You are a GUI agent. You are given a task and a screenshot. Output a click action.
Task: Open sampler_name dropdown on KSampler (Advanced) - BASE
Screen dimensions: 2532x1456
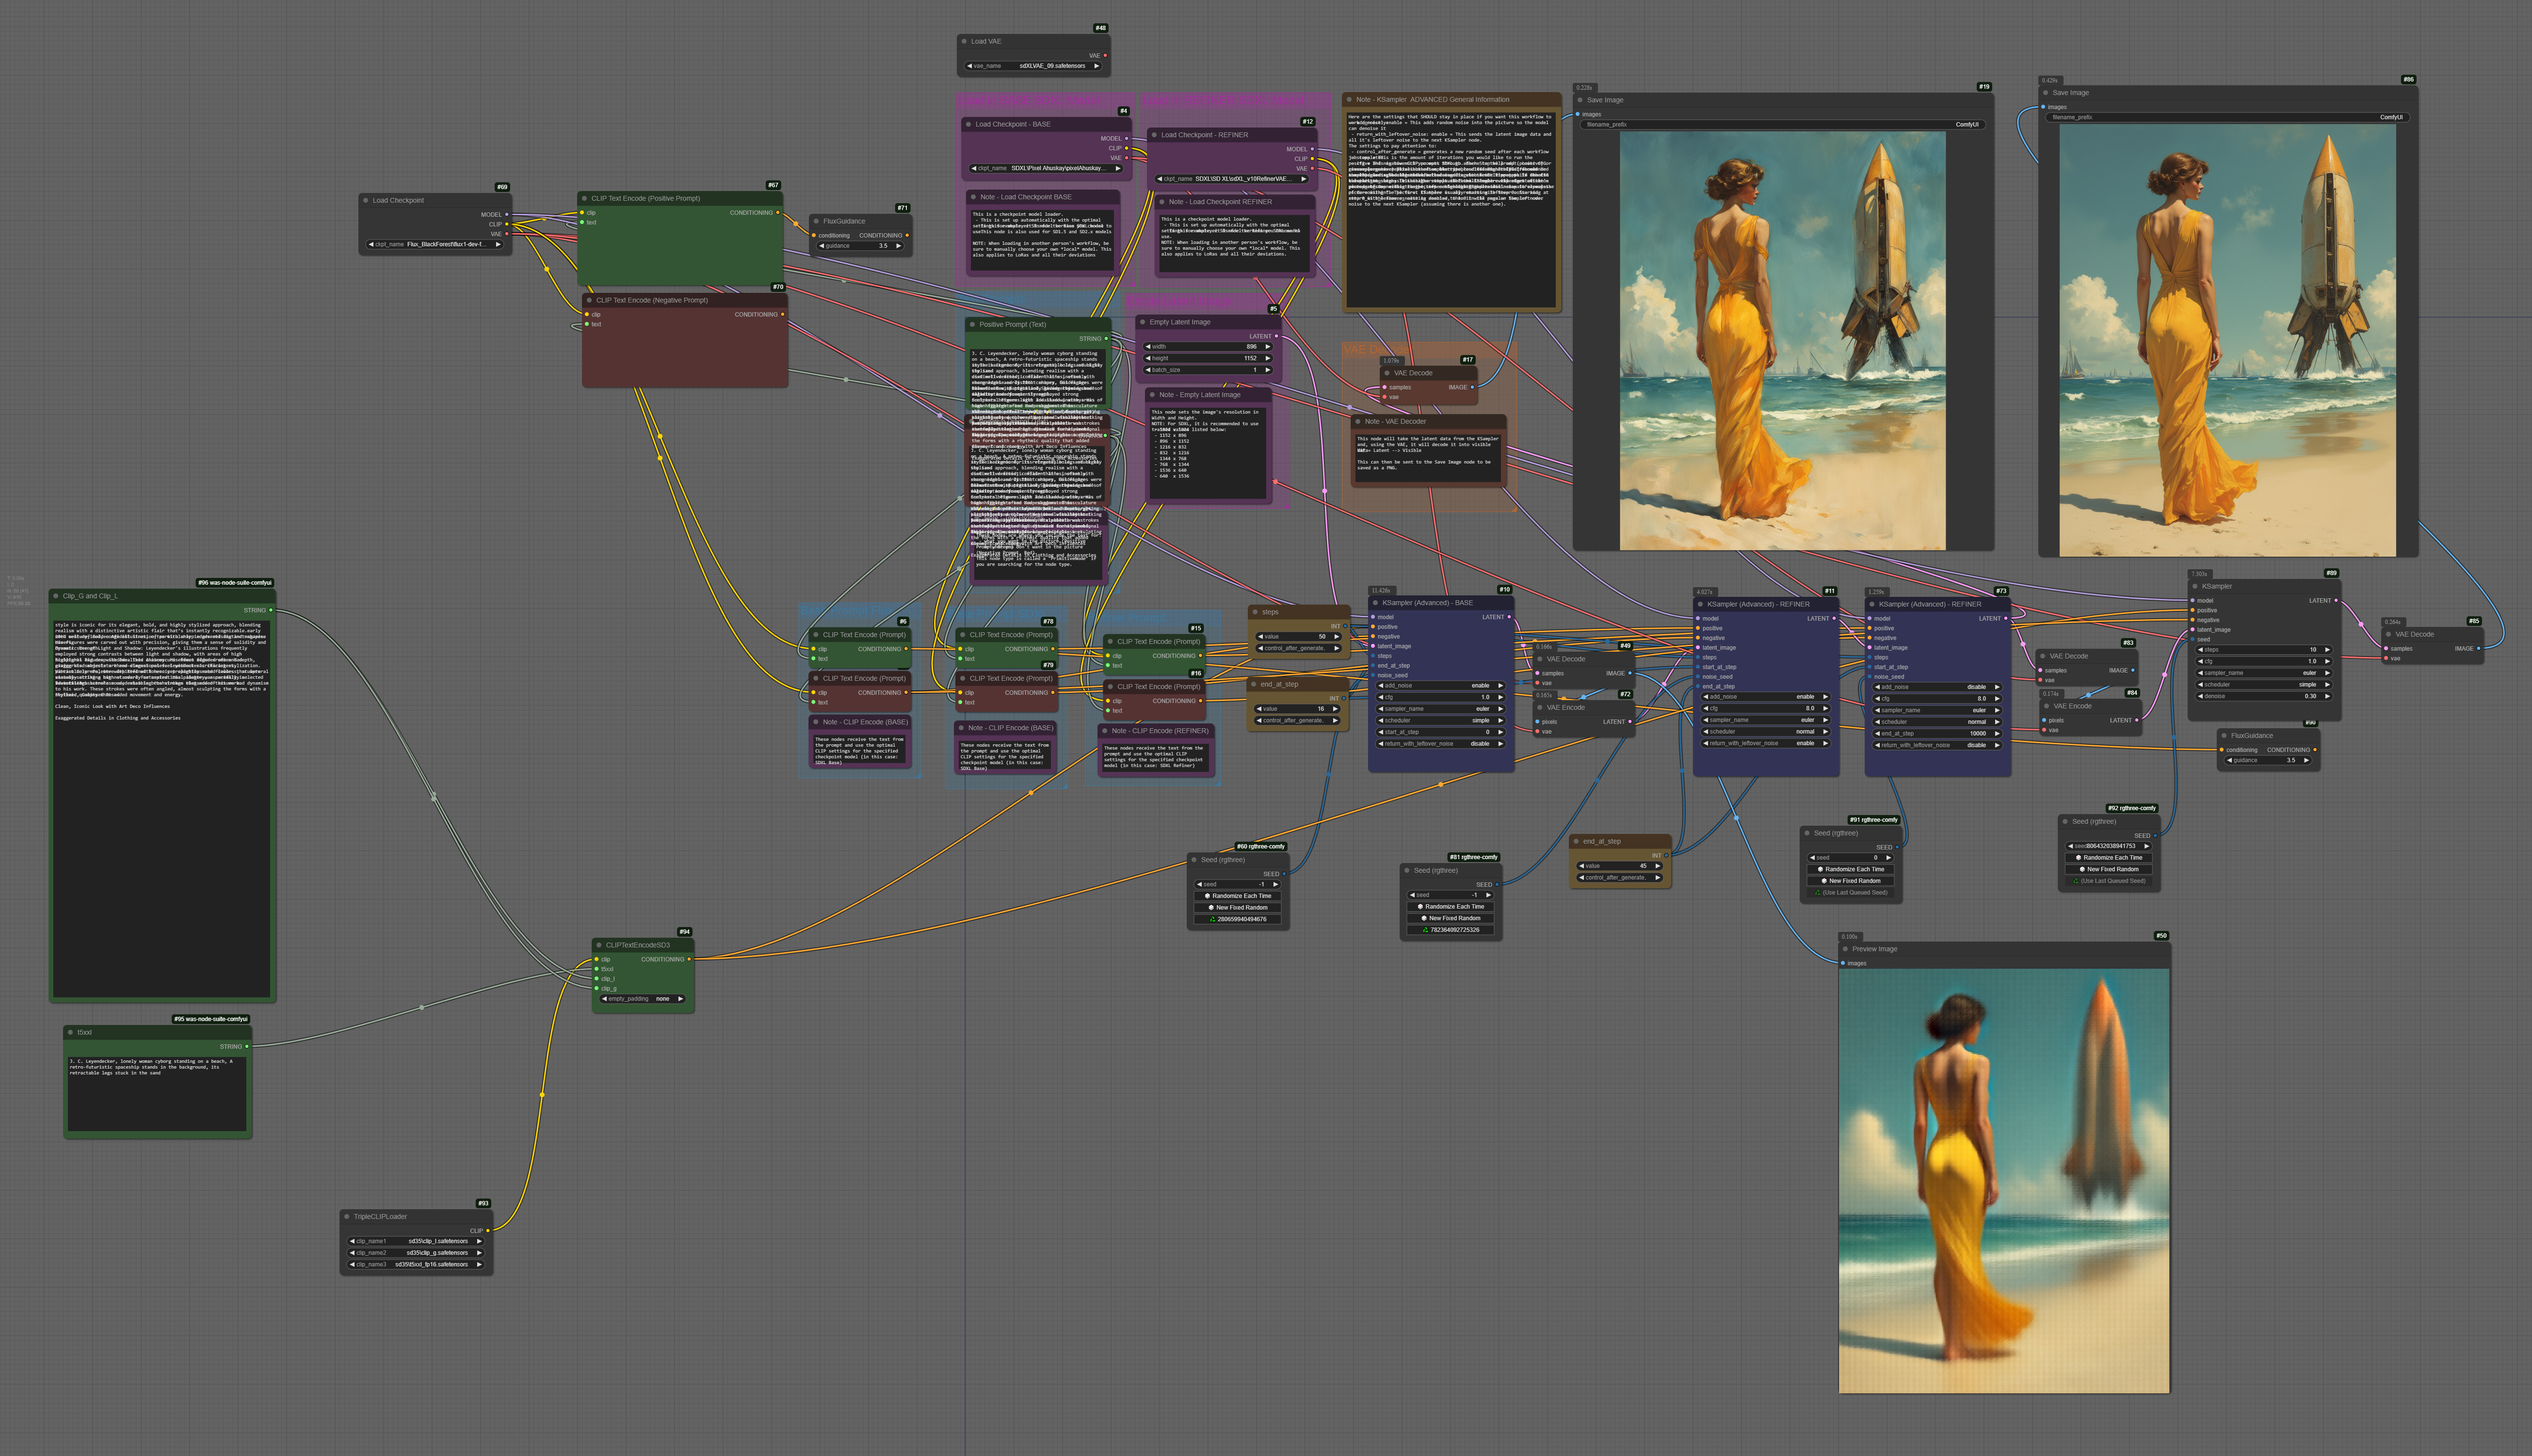[1441, 709]
